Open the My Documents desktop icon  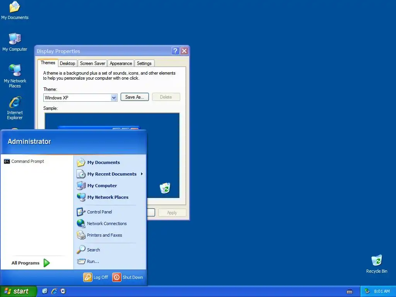click(x=15, y=10)
